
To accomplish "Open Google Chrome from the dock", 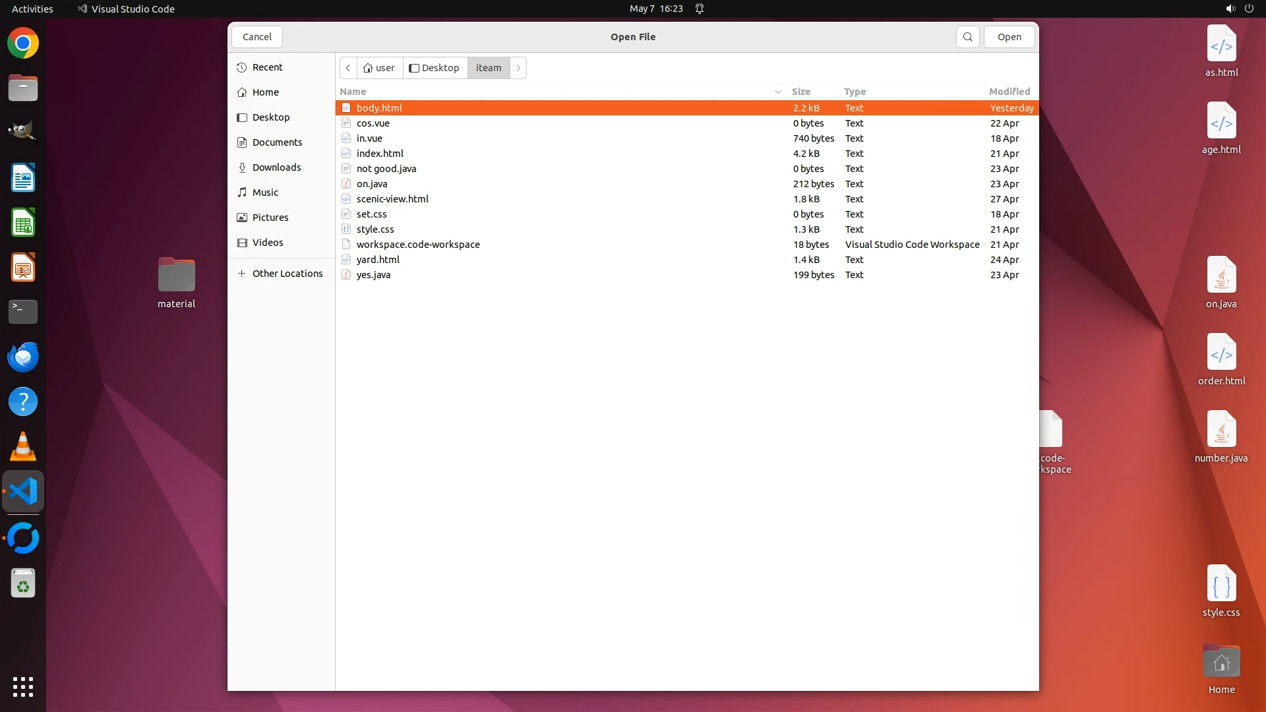I will (23, 44).
